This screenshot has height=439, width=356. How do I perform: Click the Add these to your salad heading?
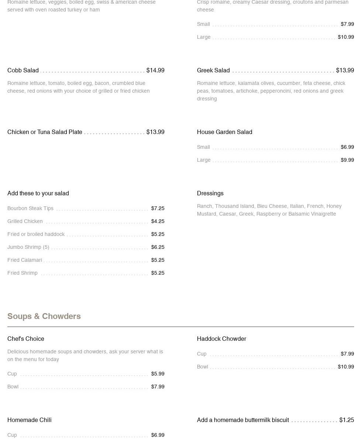38,193
